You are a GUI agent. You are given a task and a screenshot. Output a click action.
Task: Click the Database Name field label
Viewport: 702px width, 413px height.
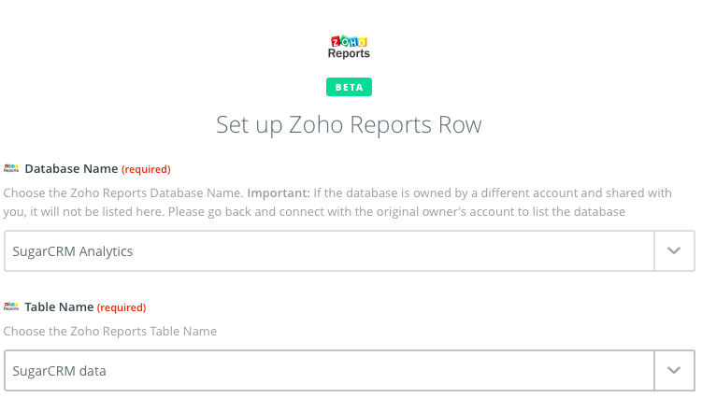click(71, 169)
